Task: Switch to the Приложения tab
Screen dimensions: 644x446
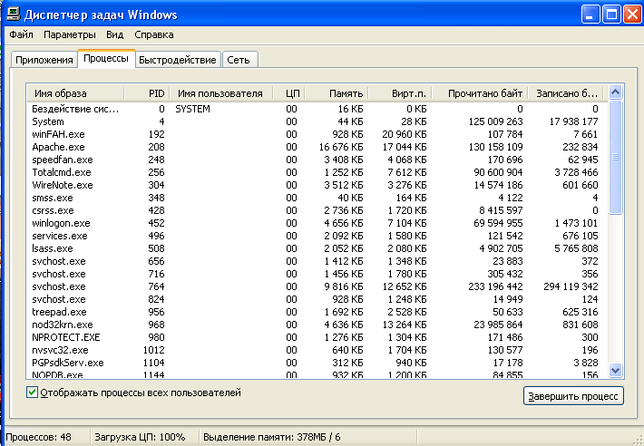Action: coord(44,60)
